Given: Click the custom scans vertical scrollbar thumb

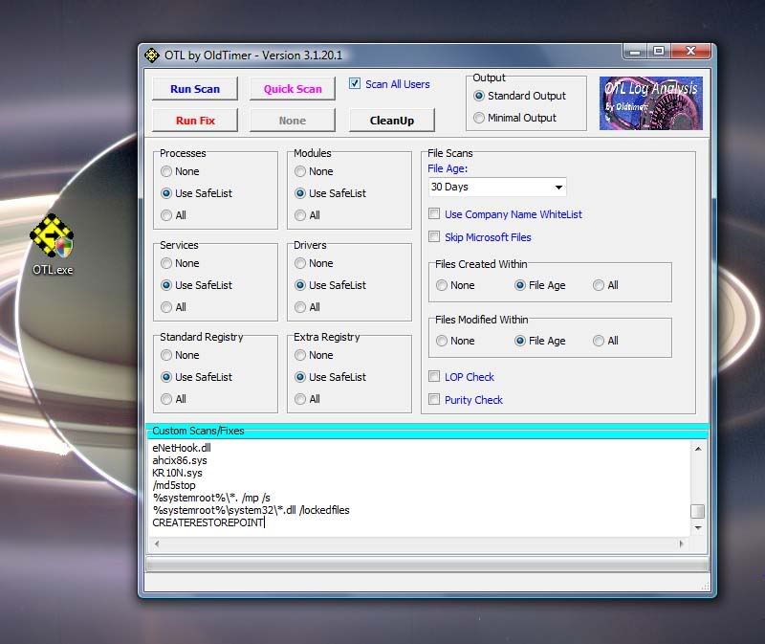Looking at the screenshot, I should (x=698, y=511).
